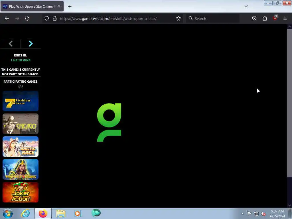The width and height of the screenshot is (292, 219).
Task: Restore down the Firefox window
Action: tap(277, 3)
